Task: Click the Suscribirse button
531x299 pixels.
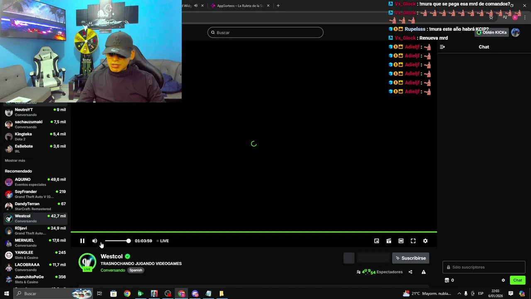Action: [x=411, y=258]
